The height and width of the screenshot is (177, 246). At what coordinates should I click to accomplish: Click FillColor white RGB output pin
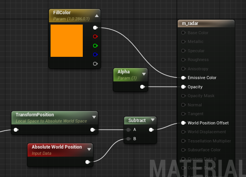(x=95, y=28)
